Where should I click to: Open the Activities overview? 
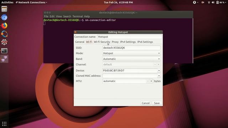coord(7,2)
